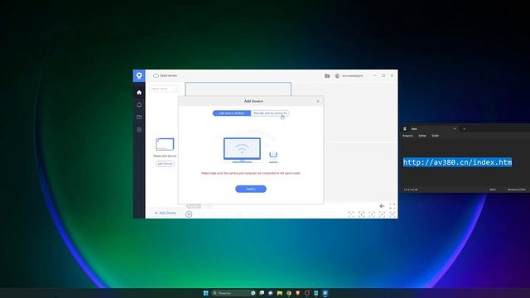The image size is (530, 298).
Task: Open Brave browser from the taskbar
Action: click(298, 293)
